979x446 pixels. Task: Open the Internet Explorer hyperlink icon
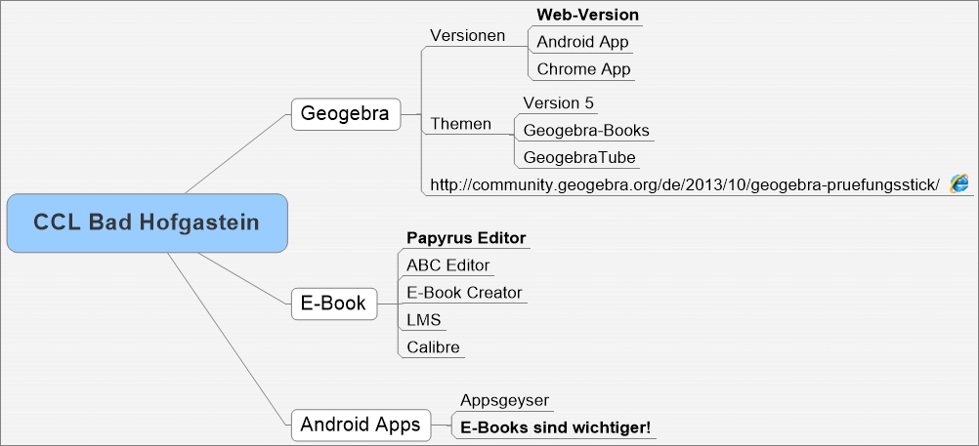coord(959,183)
